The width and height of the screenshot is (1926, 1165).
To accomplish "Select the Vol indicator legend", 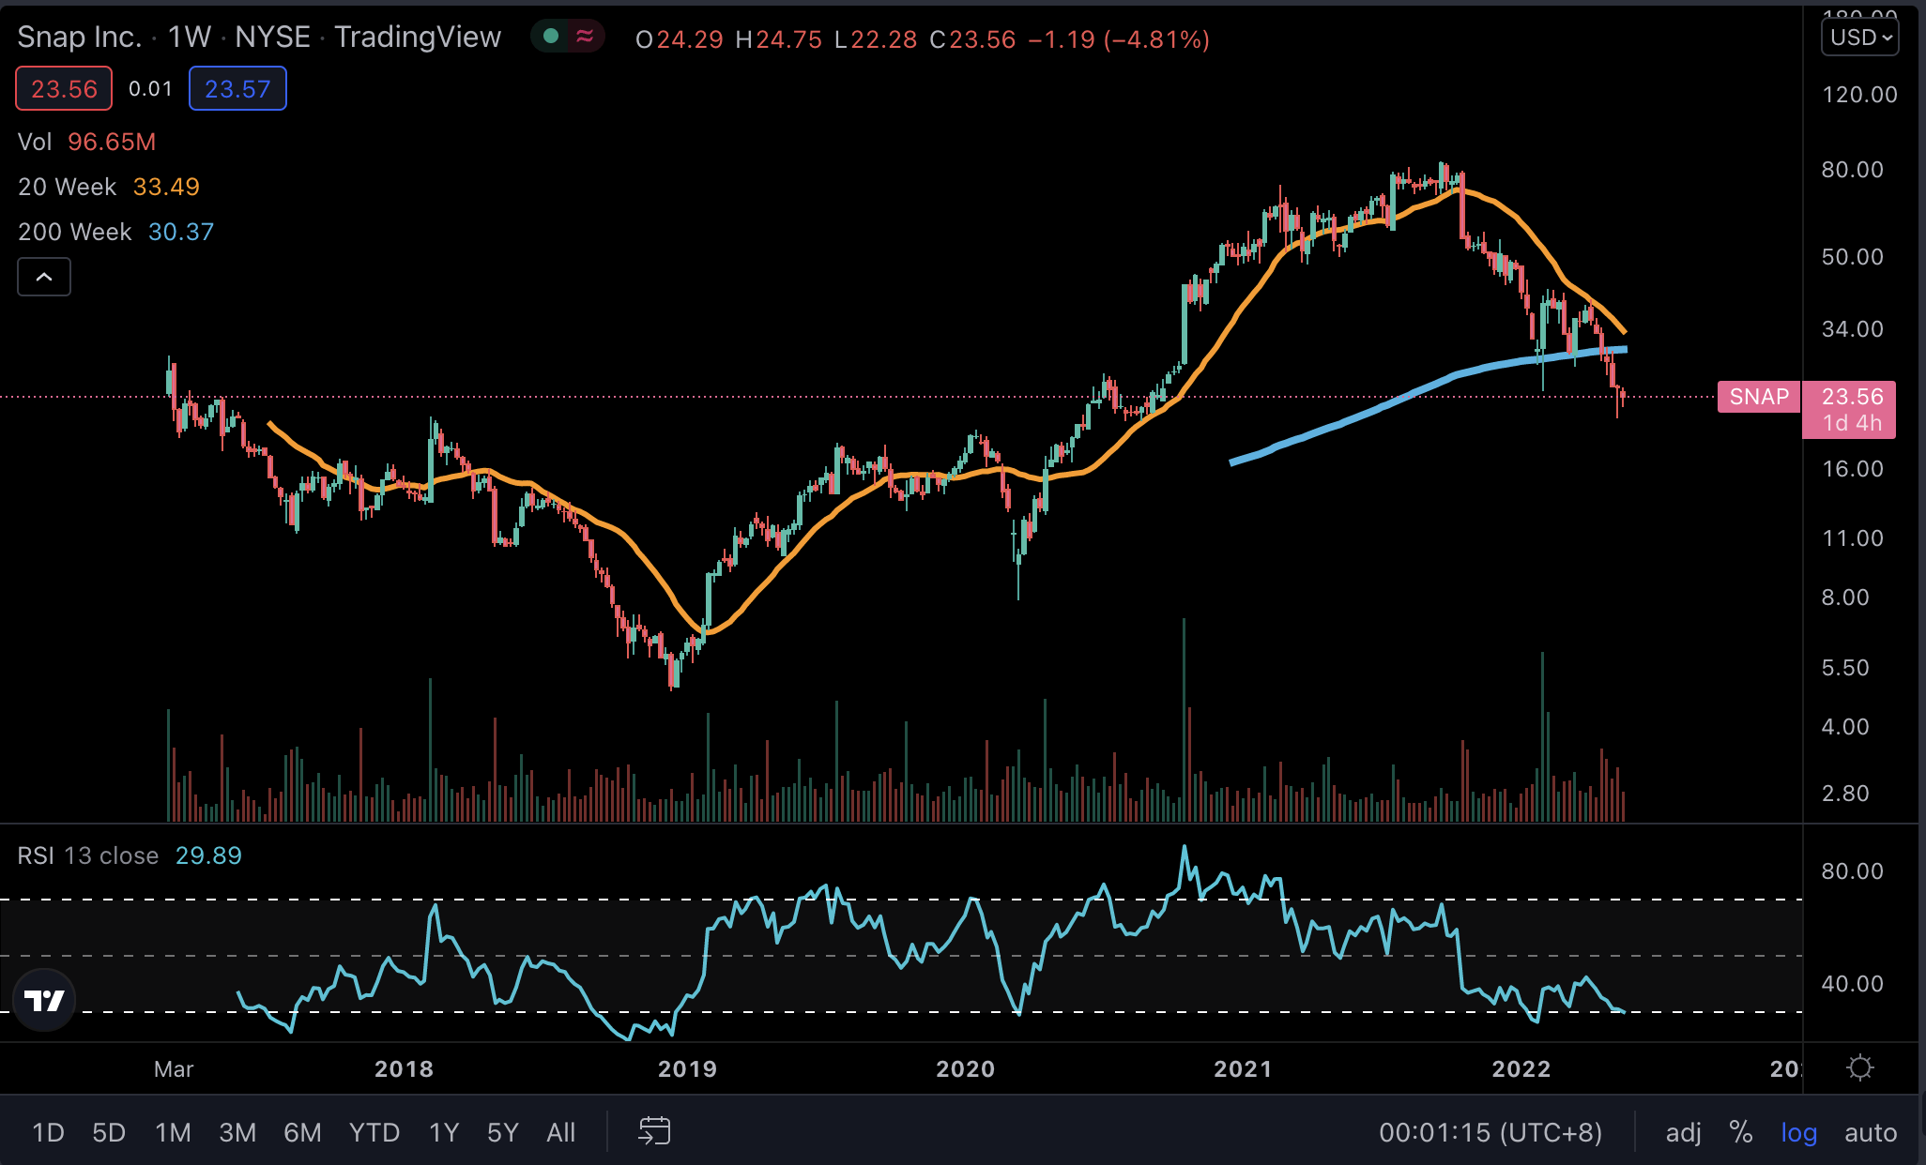I will (35, 142).
